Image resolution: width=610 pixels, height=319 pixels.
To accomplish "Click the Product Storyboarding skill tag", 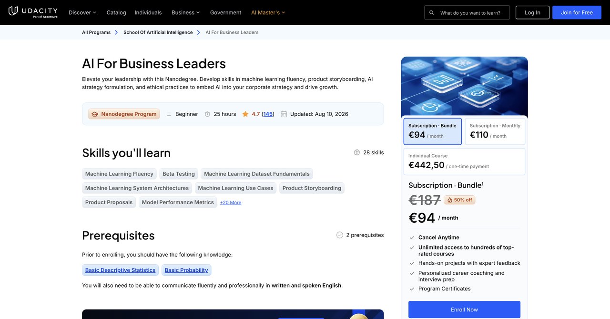I will coord(312,188).
